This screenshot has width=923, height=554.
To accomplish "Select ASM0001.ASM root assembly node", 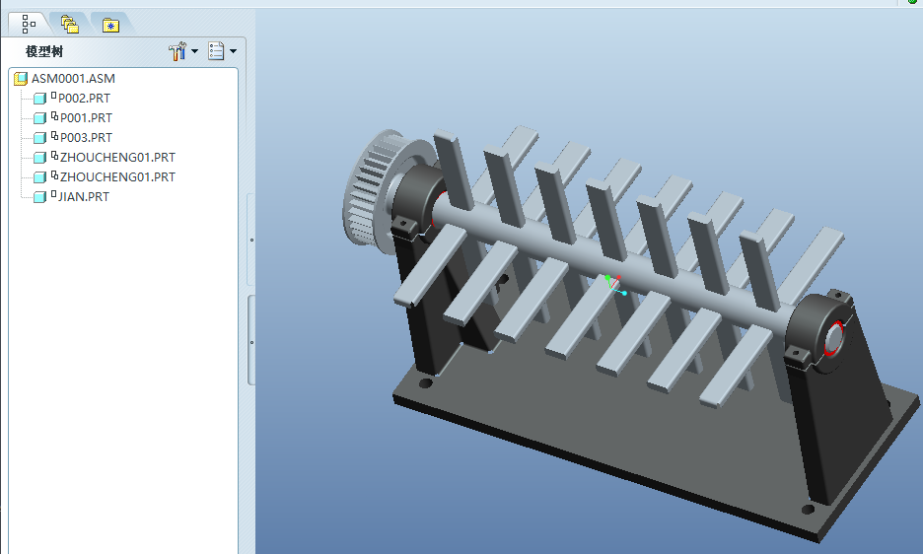I will 73,78.
